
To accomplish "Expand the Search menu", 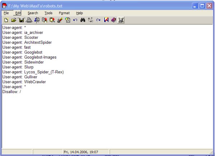I will pyautogui.click(x=33, y=13).
